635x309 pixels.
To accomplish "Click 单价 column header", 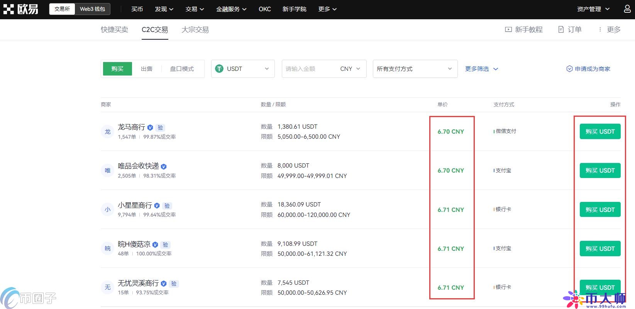I will pyautogui.click(x=442, y=104).
